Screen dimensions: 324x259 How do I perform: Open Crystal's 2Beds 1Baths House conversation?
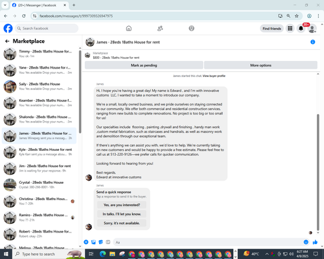pyautogui.click(x=39, y=185)
